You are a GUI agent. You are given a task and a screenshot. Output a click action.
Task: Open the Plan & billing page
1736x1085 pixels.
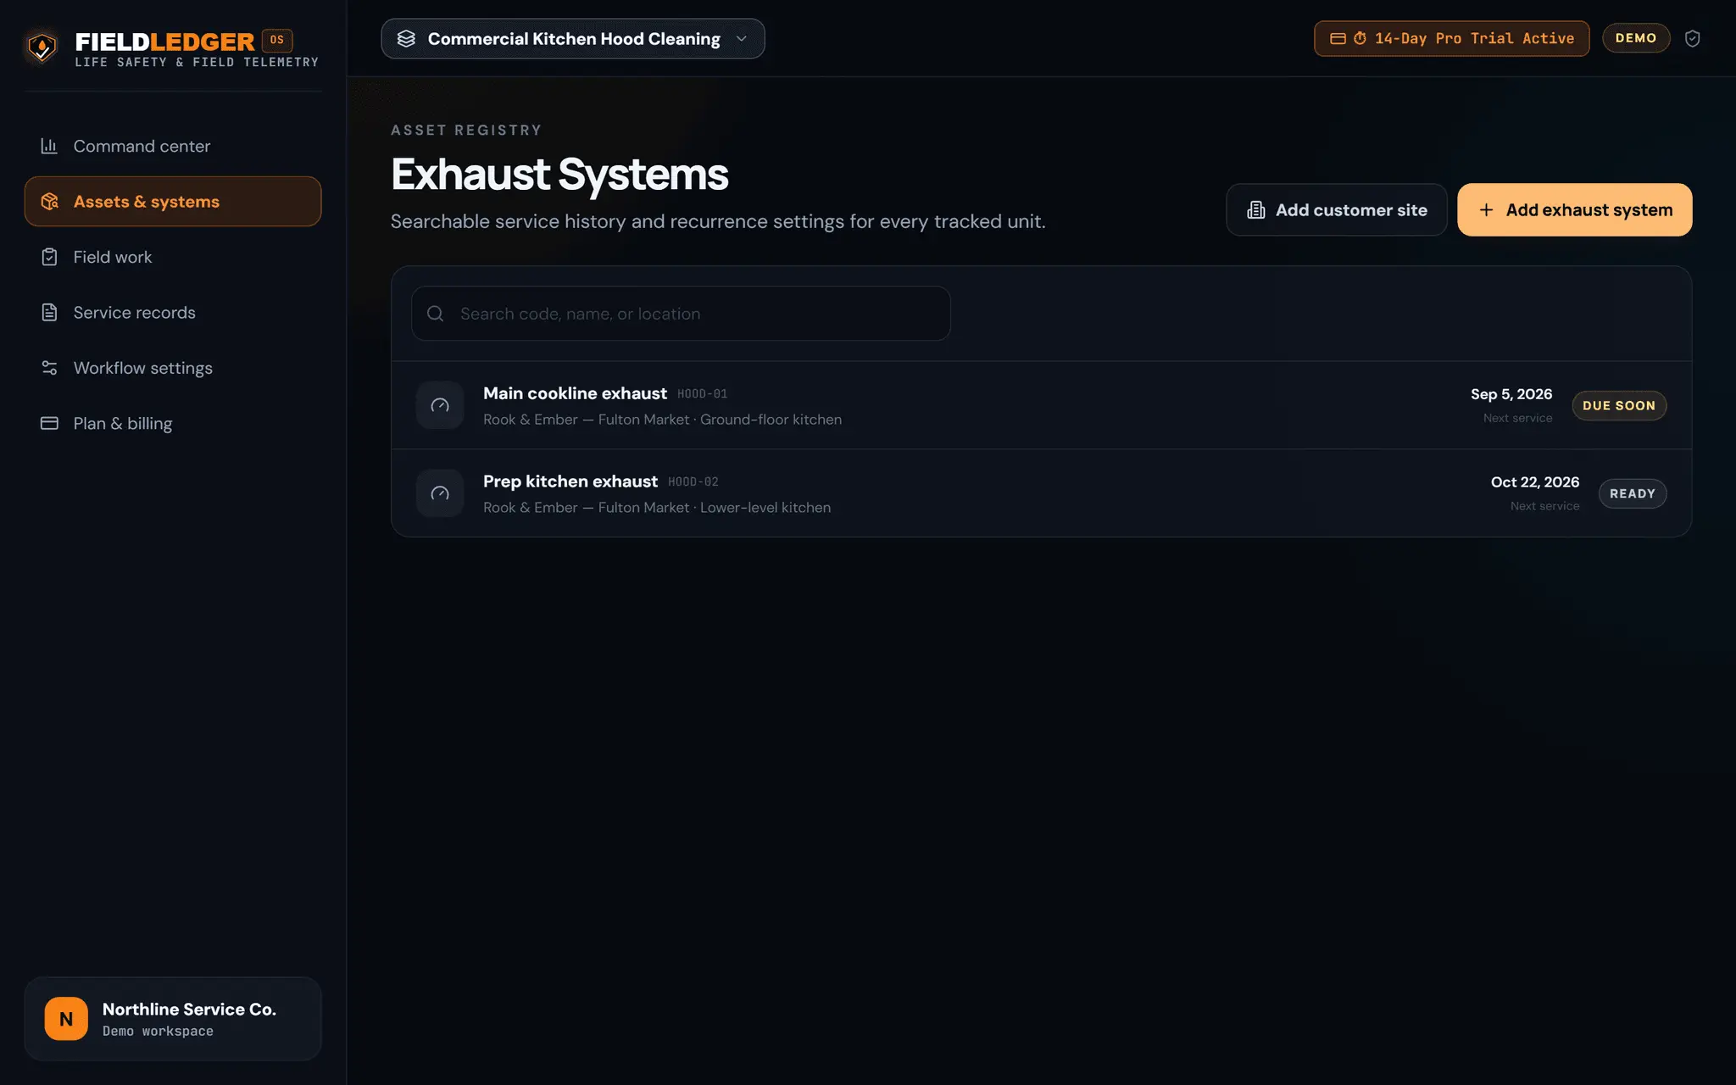[173, 423]
